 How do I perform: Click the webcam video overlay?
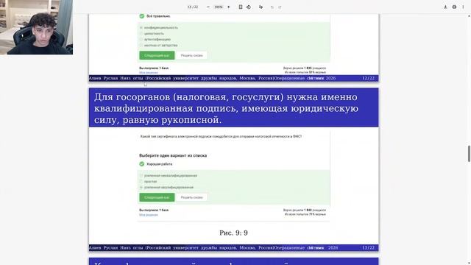(x=36, y=27)
